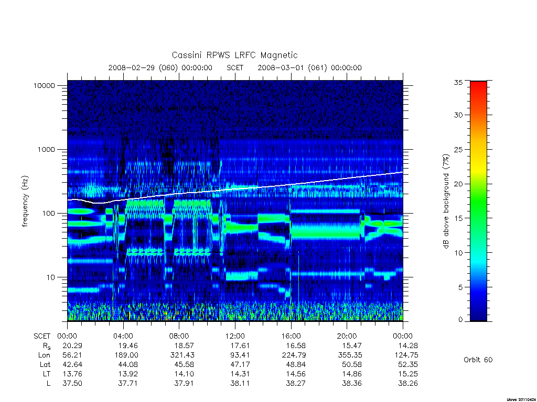Click the L value 38.11

[240, 384]
